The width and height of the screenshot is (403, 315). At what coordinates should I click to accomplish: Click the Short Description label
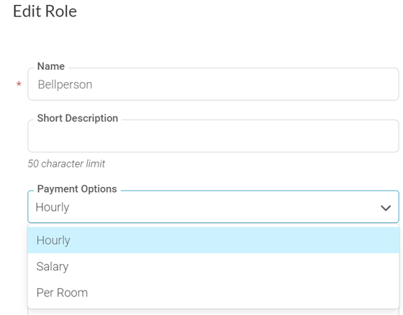coord(78,118)
